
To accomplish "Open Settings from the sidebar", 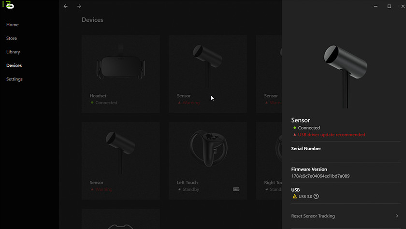I will click(14, 79).
